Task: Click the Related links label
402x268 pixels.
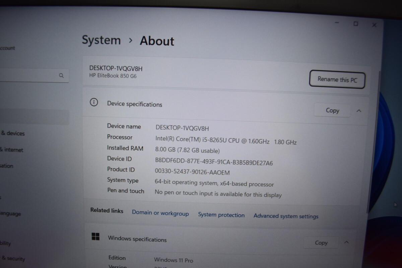Action: (x=107, y=210)
